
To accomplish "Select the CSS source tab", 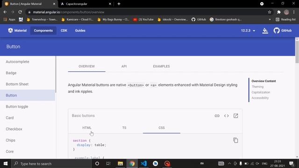I will click(x=162, y=128).
